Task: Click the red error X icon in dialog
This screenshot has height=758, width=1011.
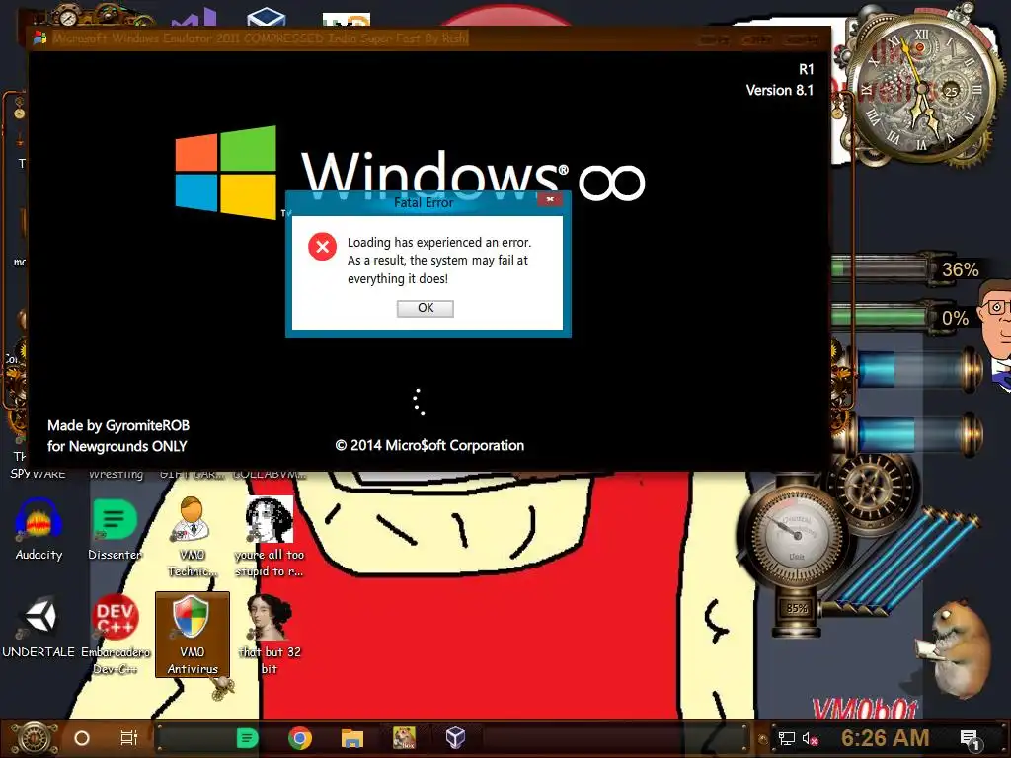Action: (x=323, y=246)
